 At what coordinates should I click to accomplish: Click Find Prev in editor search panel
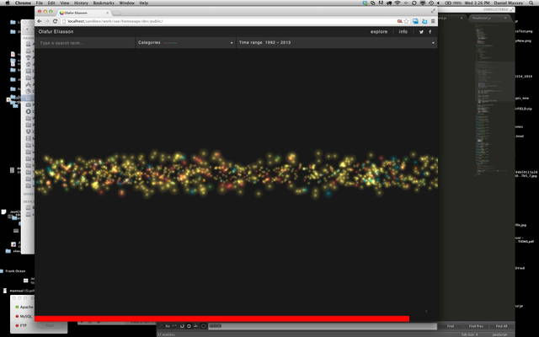tap(476, 326)
